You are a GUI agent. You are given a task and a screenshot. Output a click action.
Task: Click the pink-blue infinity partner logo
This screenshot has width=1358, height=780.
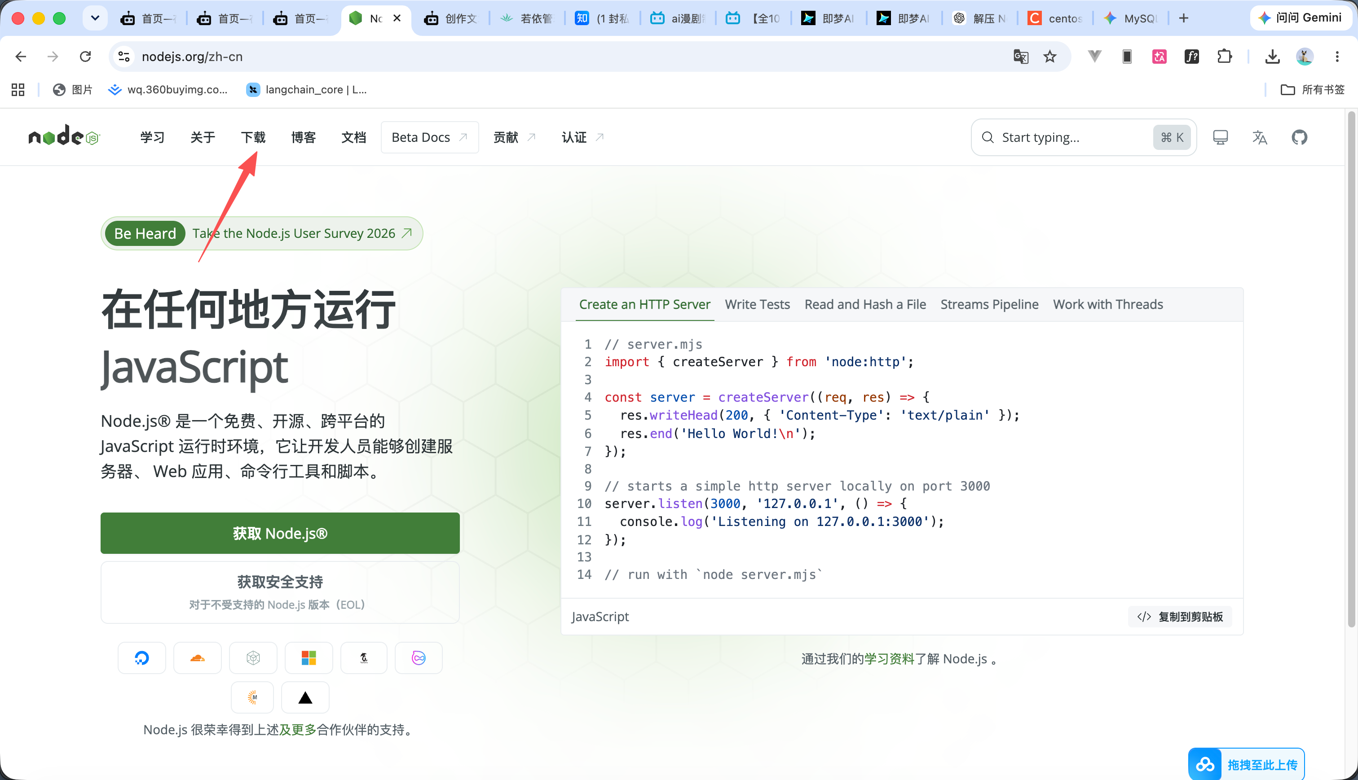(419, 657)
